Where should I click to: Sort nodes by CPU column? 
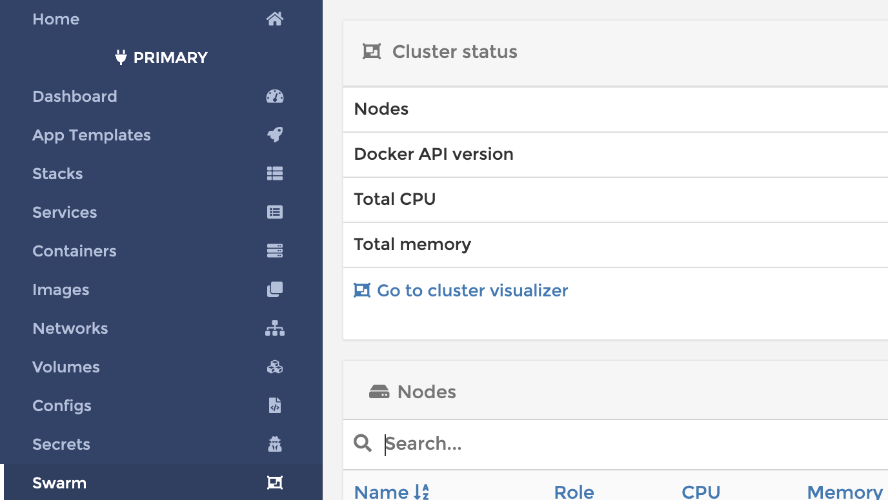click(x=701, y=492)
